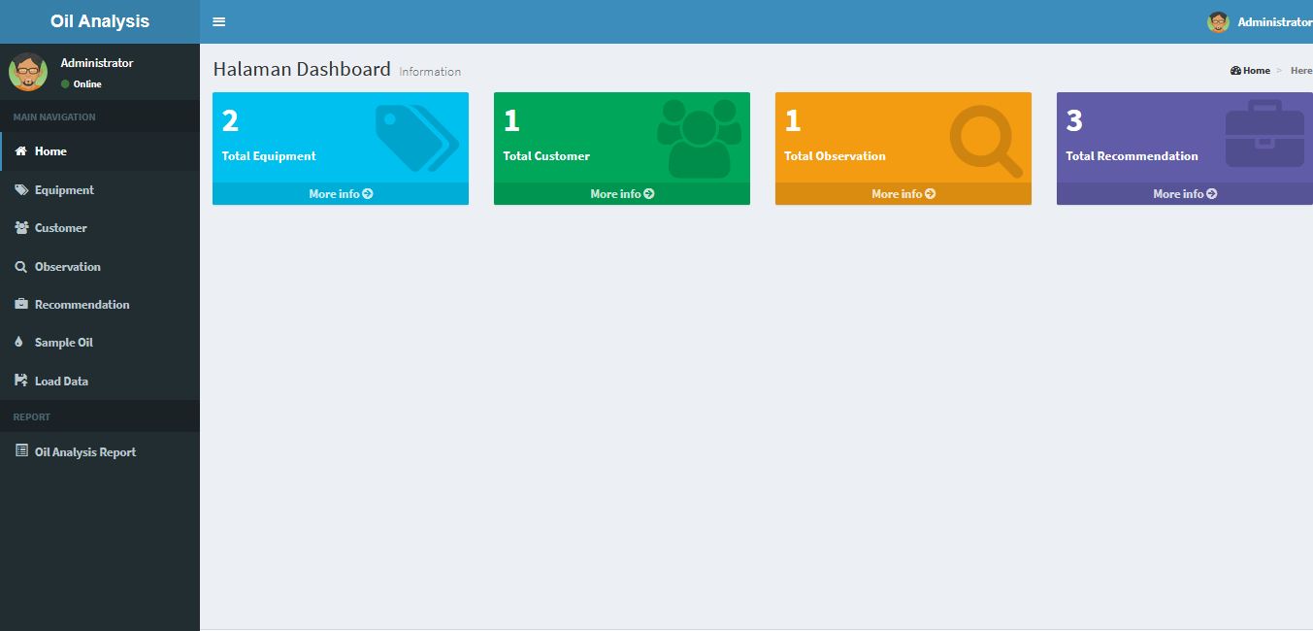This screenshot has height=631, width=1313.
Task: Click the people group icon in Total Customer card
Action: (699, 138)
